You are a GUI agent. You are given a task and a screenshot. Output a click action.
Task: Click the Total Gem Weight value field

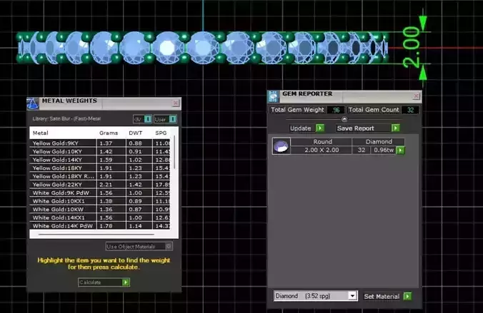tap(336, 110)
